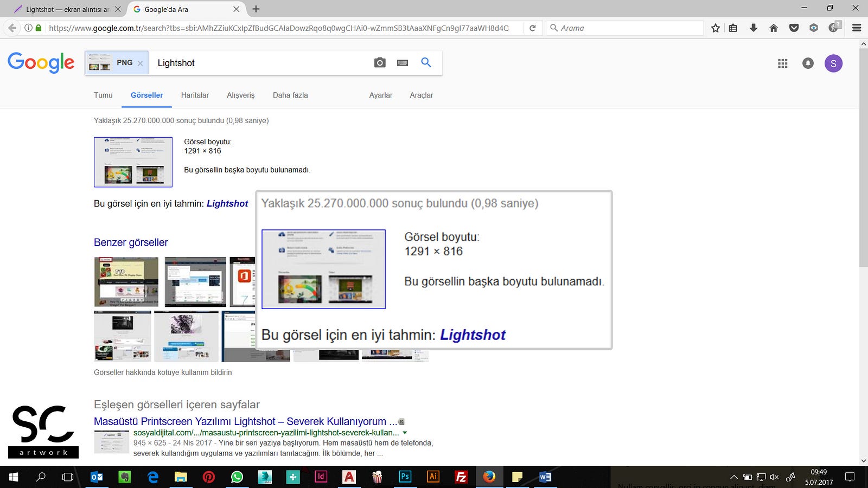The height and width of the screenshot is (488, 868).
Task: Open Google notifications bell
Action: (x=808, y=63)
